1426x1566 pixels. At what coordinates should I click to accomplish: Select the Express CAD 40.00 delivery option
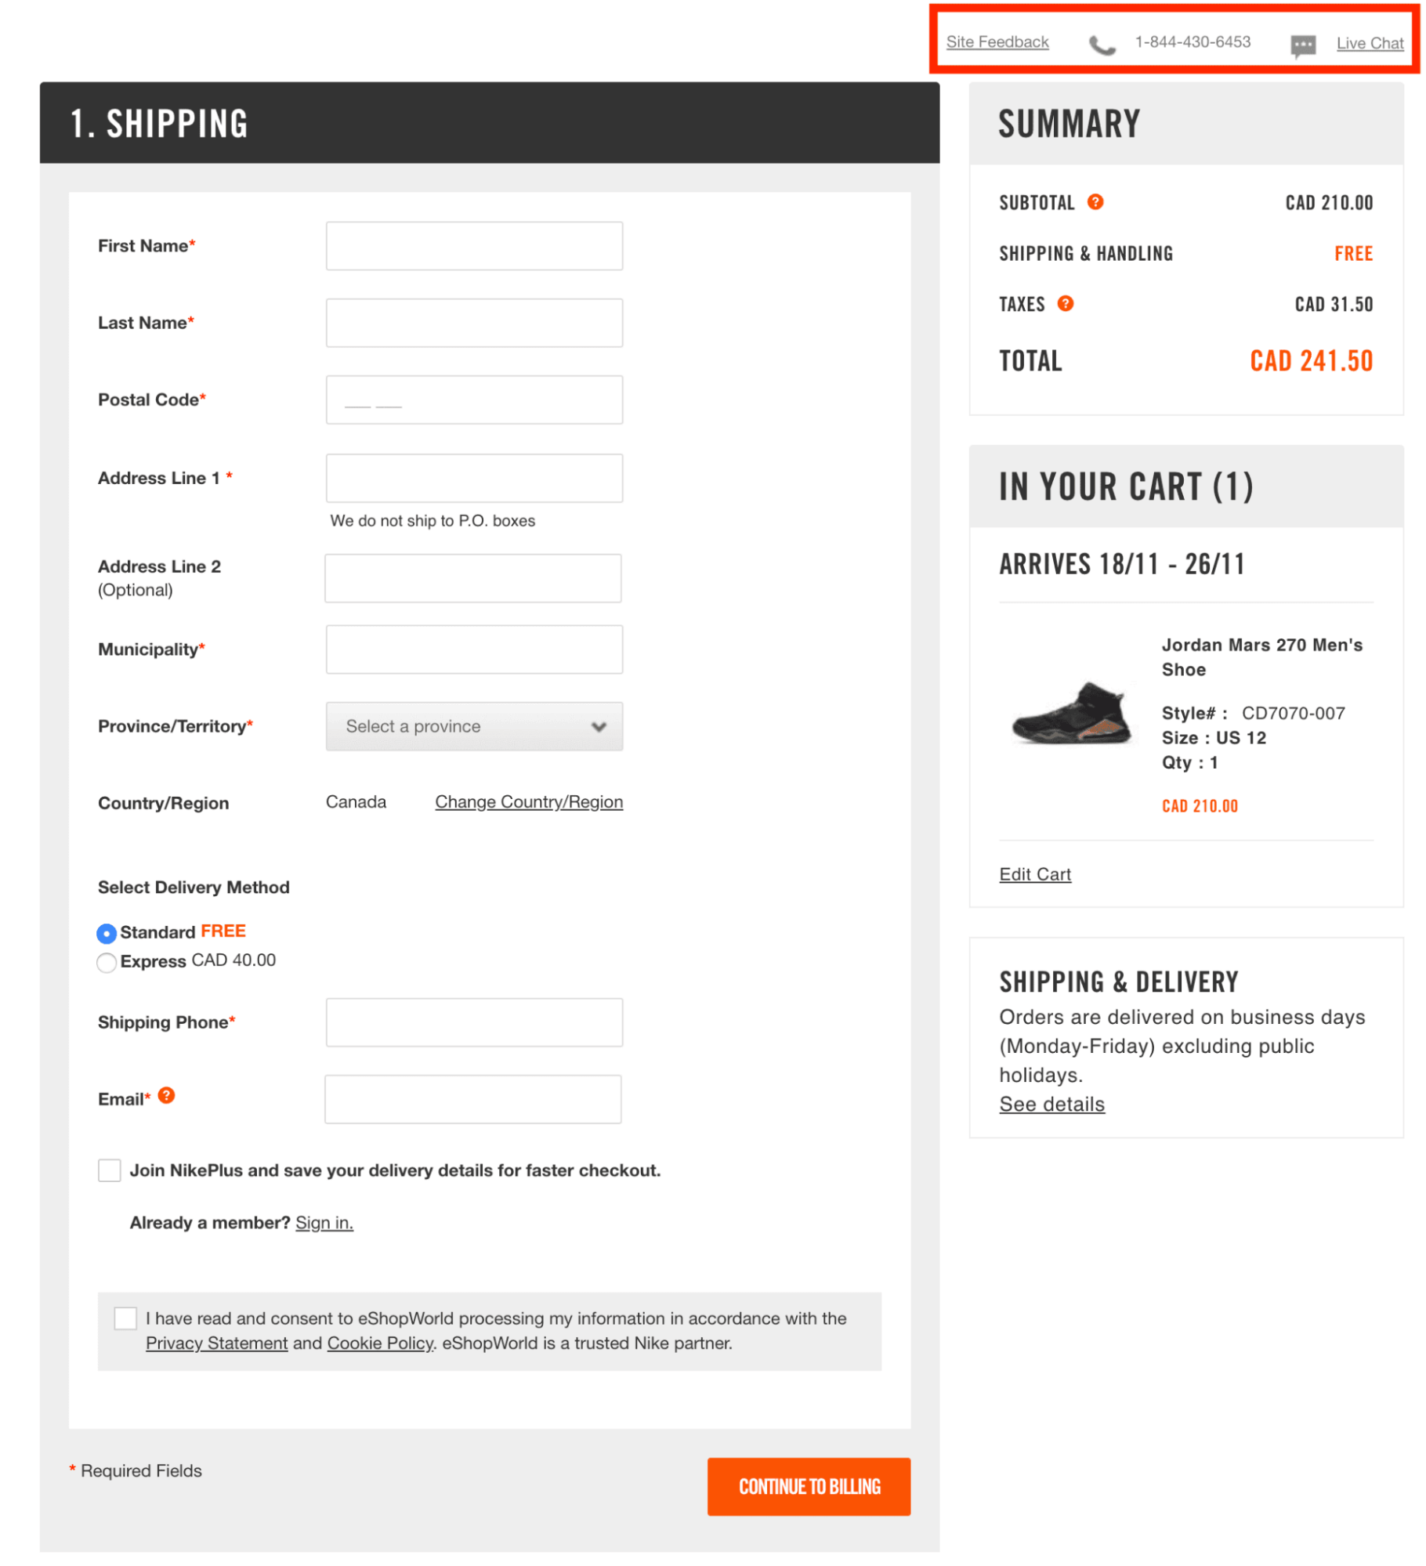point(107,962)
